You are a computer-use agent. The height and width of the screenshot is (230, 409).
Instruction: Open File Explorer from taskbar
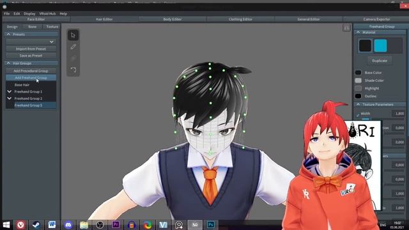click(84, 224)
